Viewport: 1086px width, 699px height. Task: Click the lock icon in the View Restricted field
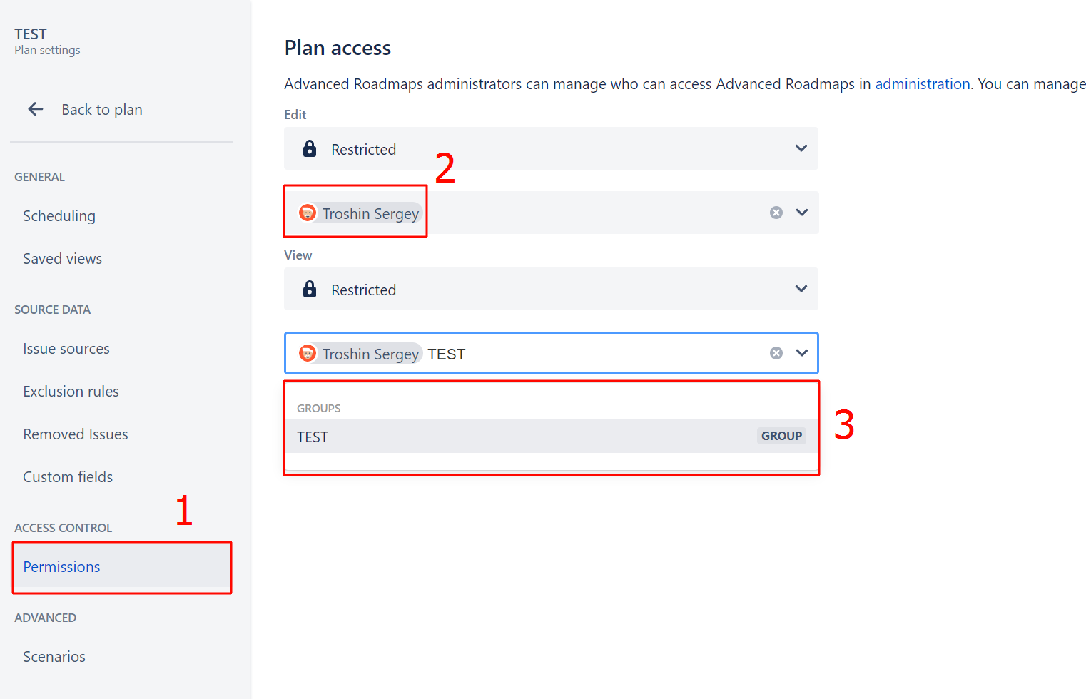(310, 289)
